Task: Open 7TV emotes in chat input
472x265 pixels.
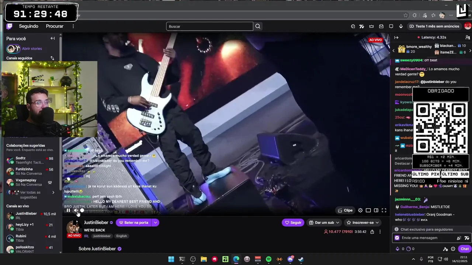Action: [x=467, y=238]
